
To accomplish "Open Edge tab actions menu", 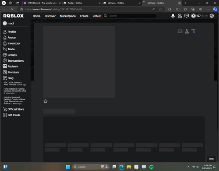I will 18,3.
